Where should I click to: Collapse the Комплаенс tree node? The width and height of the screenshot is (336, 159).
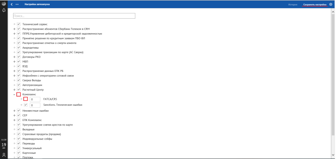coord(14,95)
